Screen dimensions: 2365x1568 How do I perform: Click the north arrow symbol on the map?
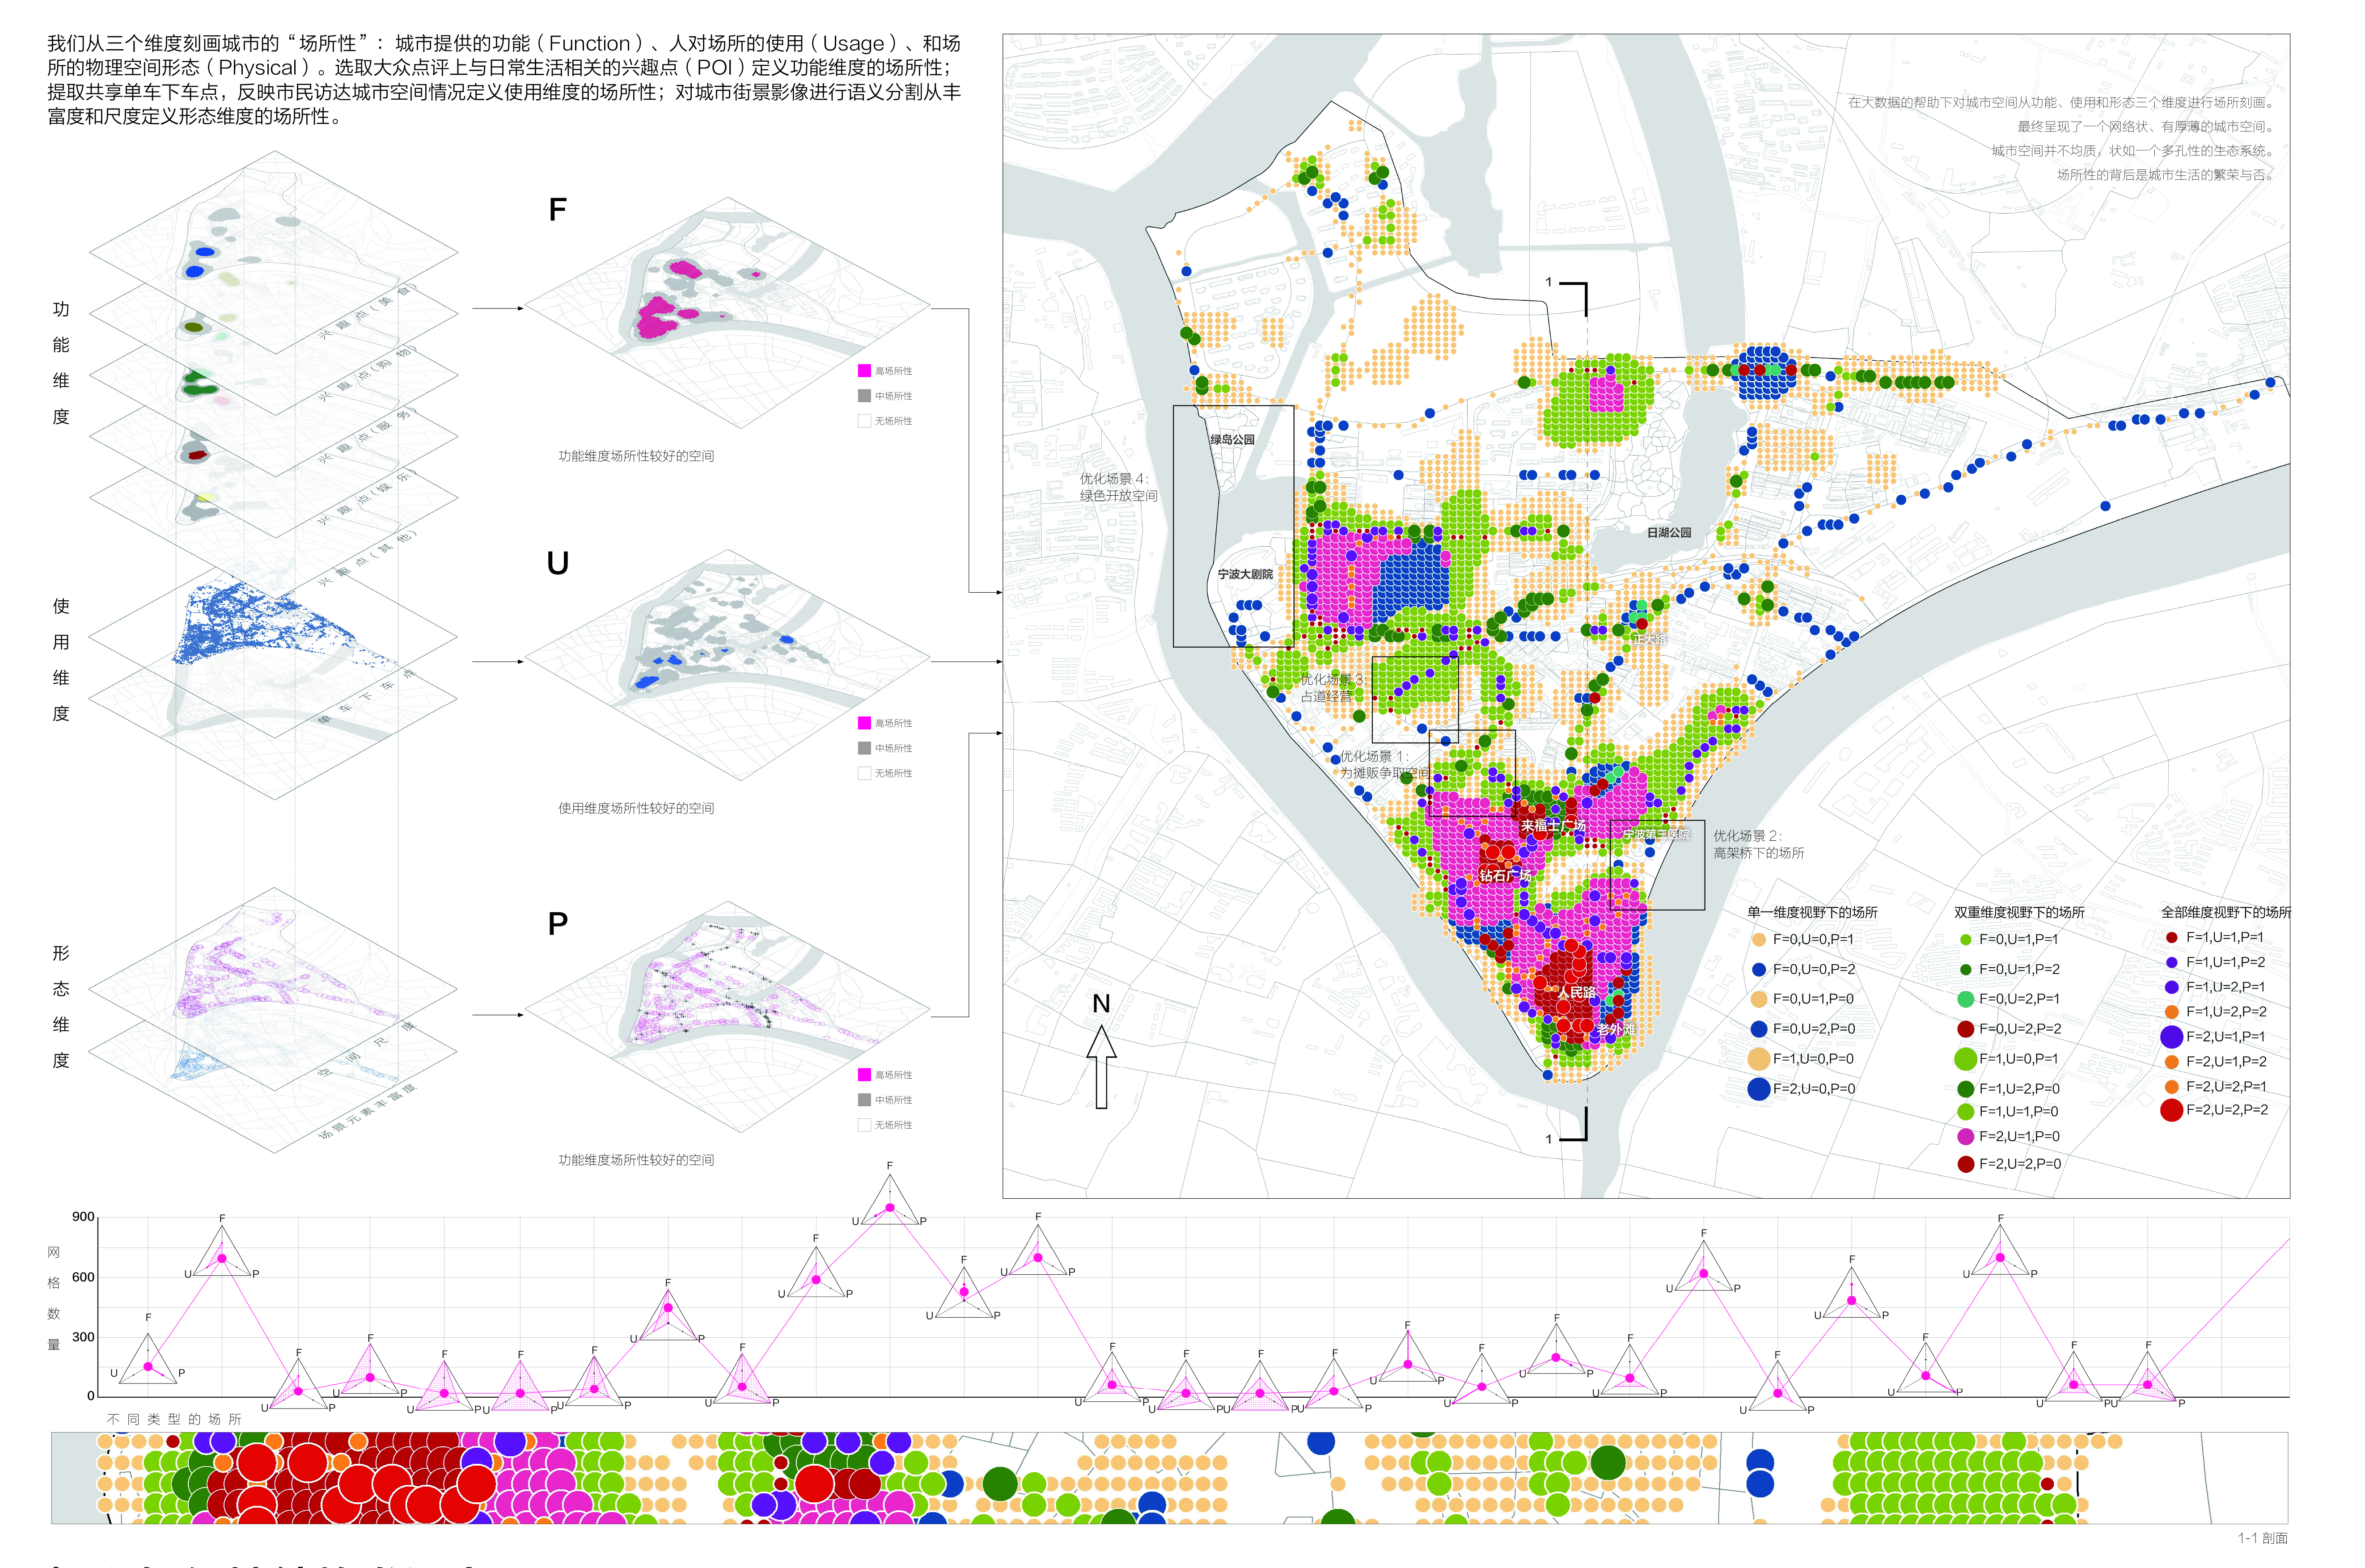pos(1101,1067)
